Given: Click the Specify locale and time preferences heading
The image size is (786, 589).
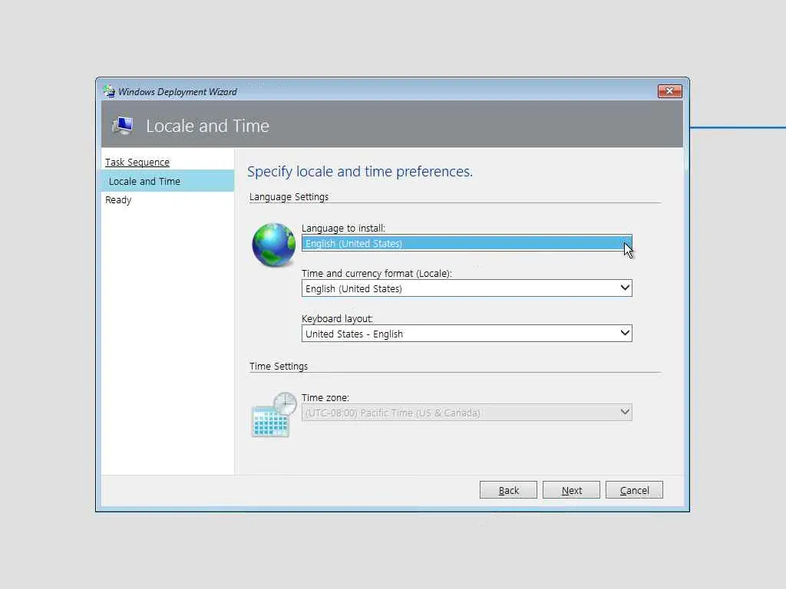Looking at the screenshot, I should tap(360, 171).
